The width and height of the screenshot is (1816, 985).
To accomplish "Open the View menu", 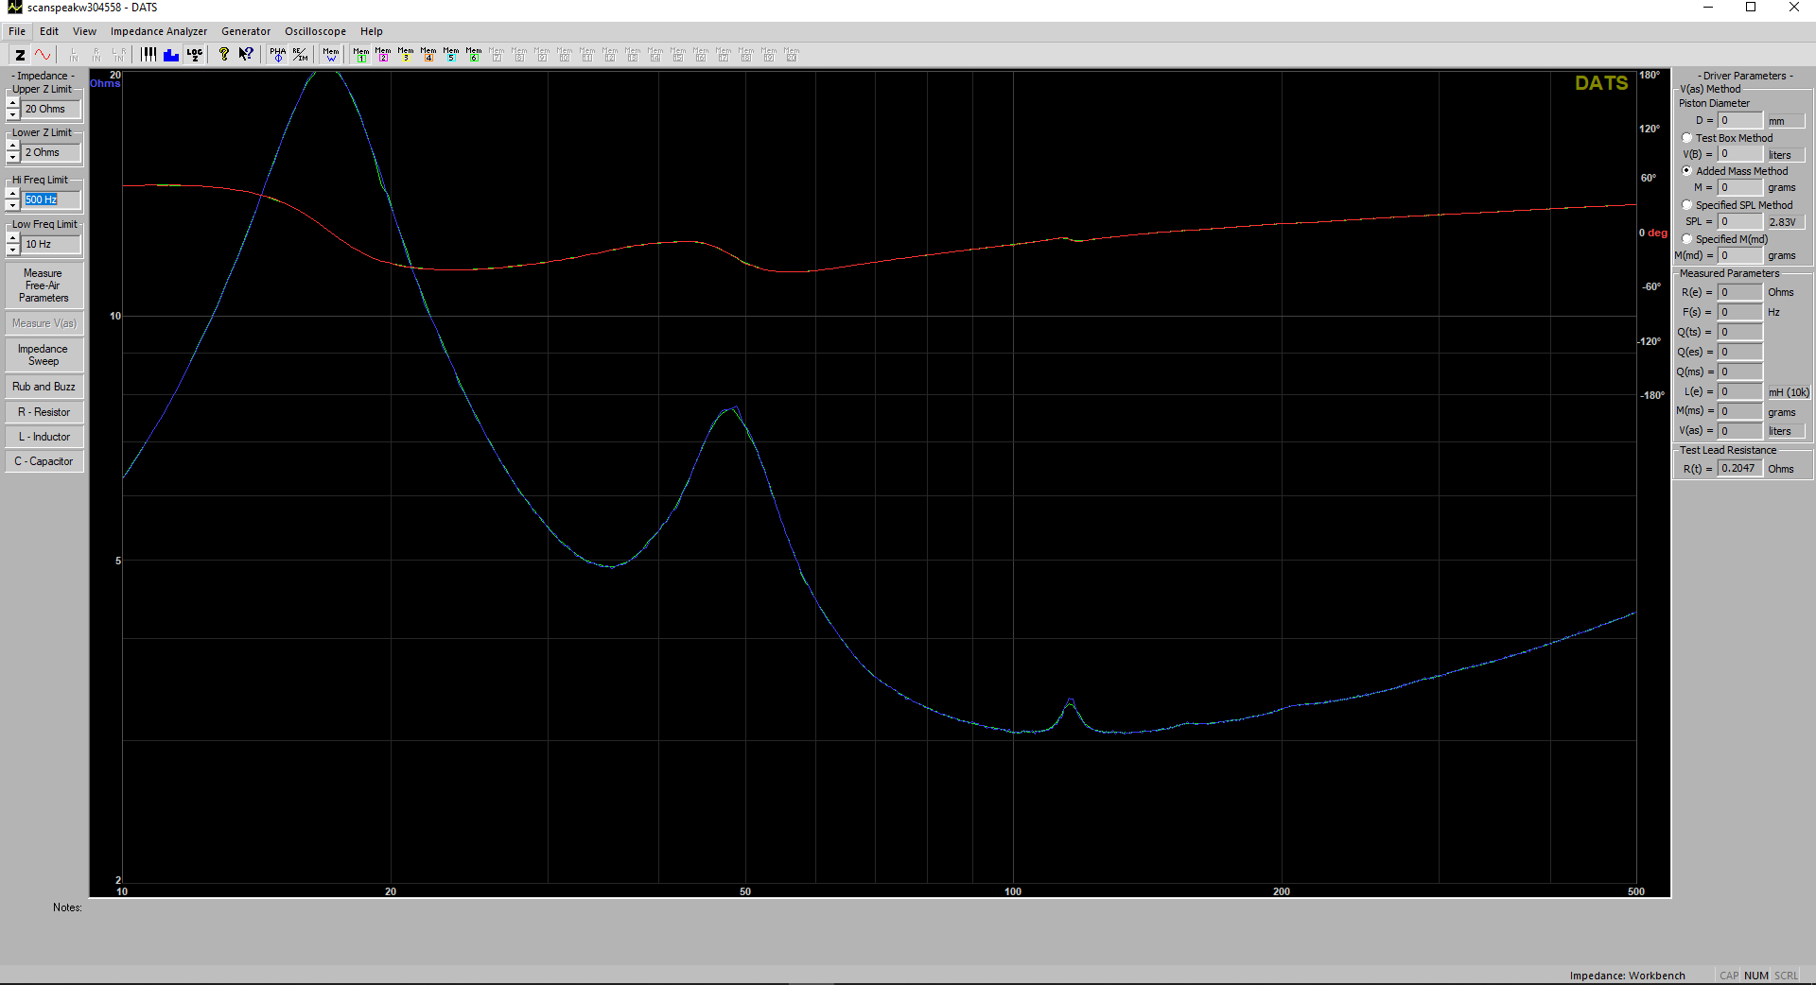I will tap(84, 31).
